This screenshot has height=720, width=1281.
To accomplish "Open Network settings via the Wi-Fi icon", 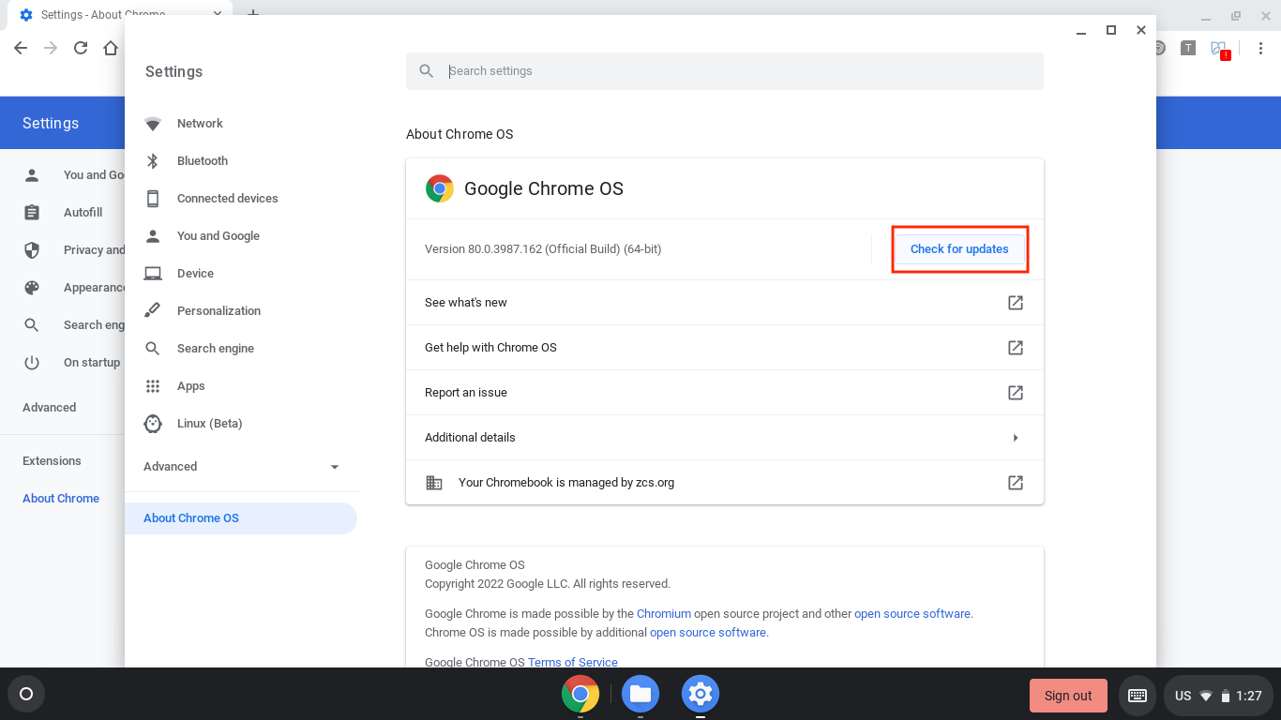I will (x=153, y=124).
